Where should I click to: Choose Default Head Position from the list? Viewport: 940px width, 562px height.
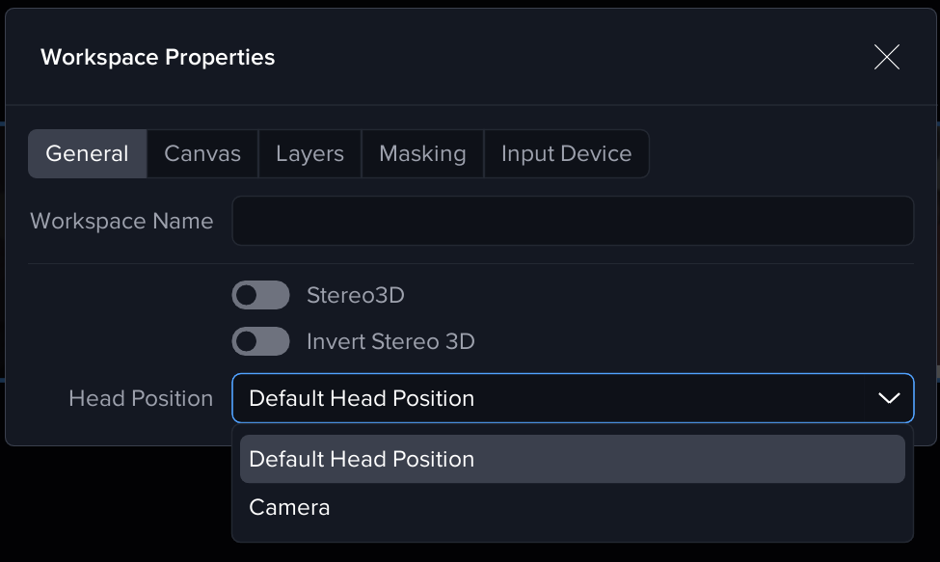362,459
